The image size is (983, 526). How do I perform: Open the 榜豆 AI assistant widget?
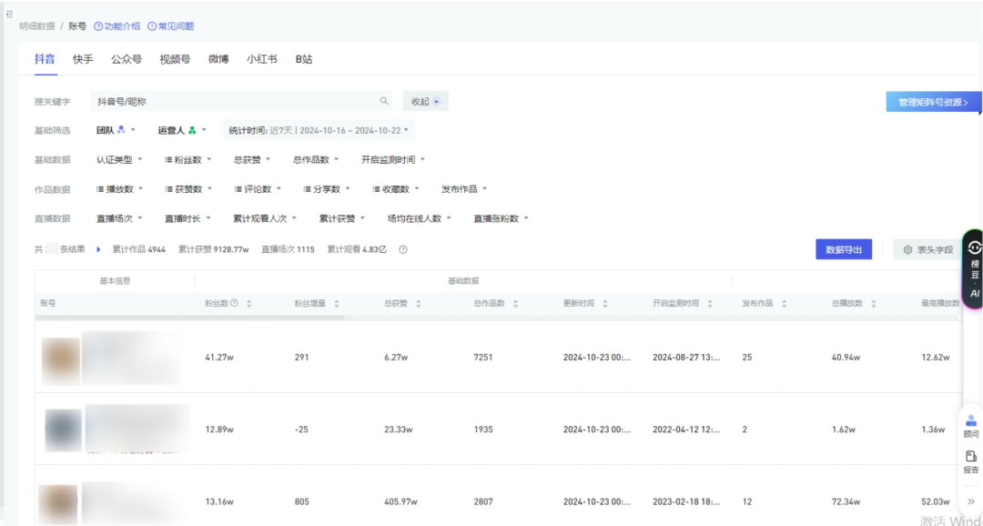tap(974, 268)
